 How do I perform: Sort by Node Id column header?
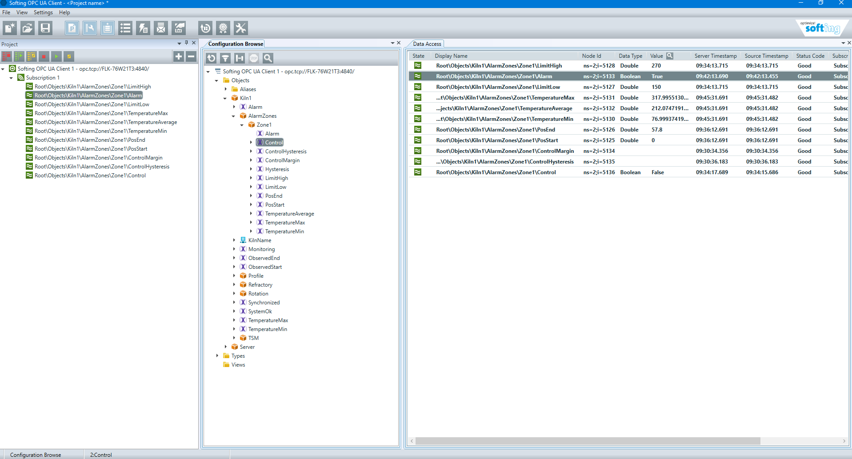[591, 56]
